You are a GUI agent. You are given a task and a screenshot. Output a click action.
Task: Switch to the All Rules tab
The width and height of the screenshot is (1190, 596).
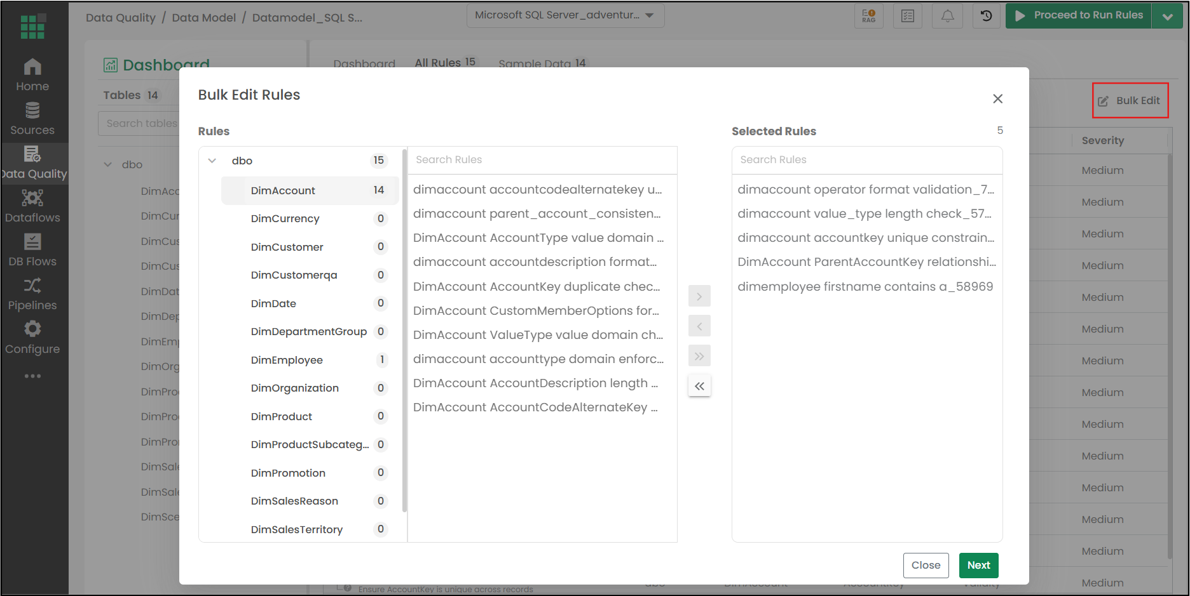point(445,62)
